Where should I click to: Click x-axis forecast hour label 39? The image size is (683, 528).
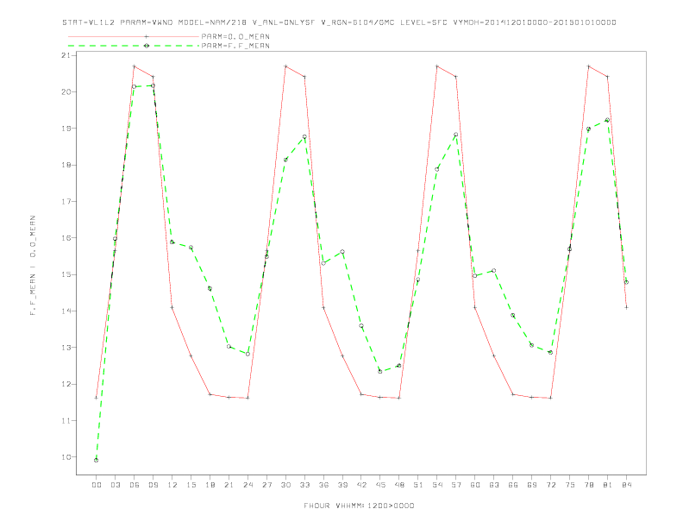pos(342,485)
